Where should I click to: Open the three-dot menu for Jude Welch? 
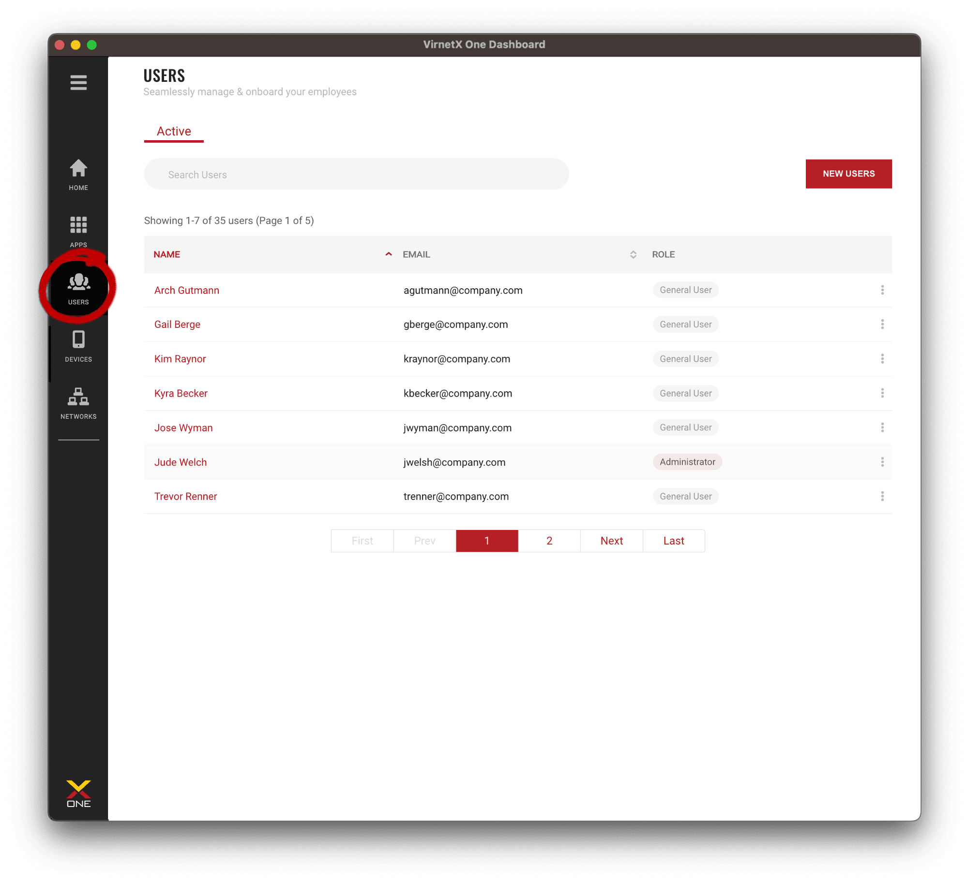tap(883, 462)
